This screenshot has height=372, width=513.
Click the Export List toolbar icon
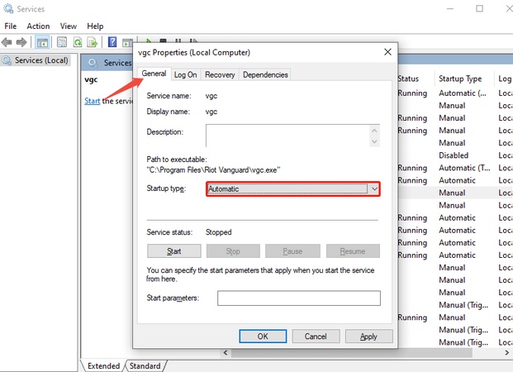[93, 42]
